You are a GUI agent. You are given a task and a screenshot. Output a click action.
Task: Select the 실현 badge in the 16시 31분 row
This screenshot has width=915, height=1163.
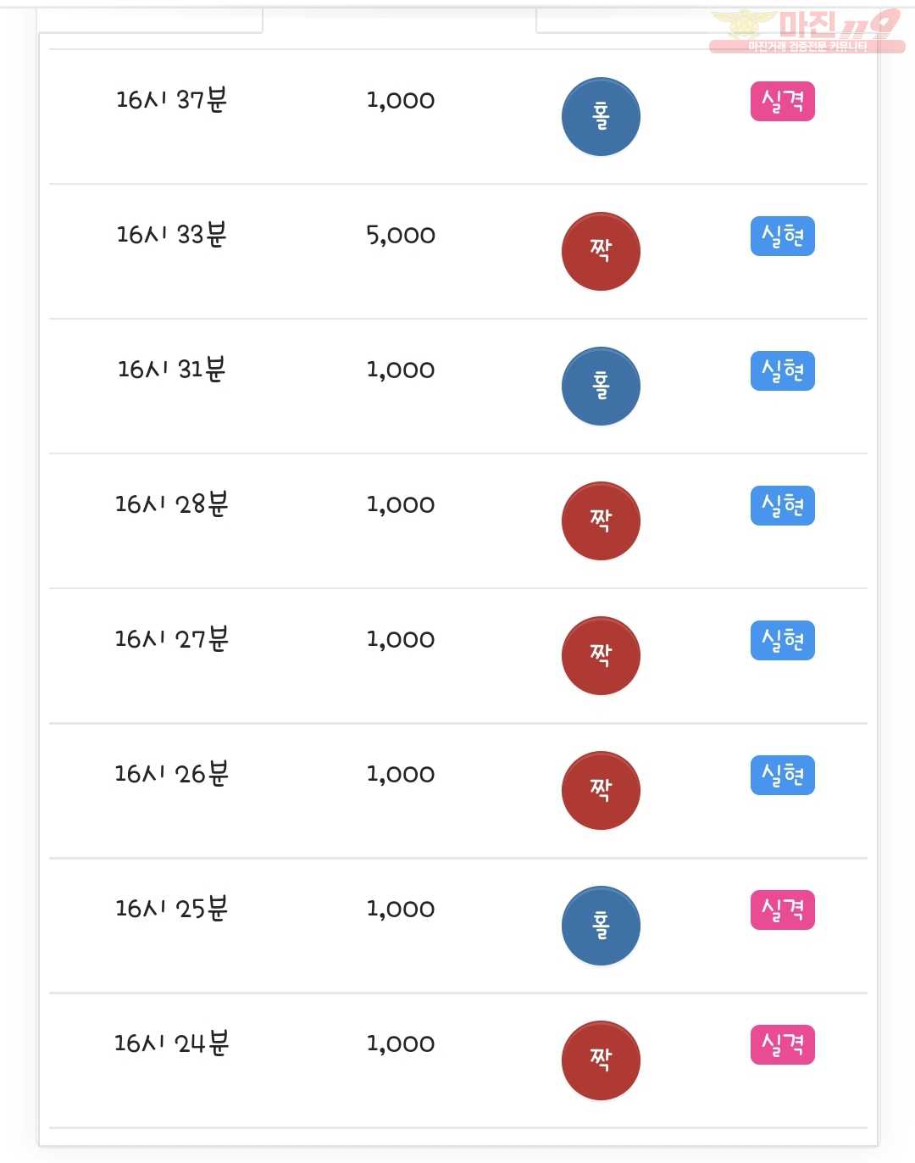point(783,371)
